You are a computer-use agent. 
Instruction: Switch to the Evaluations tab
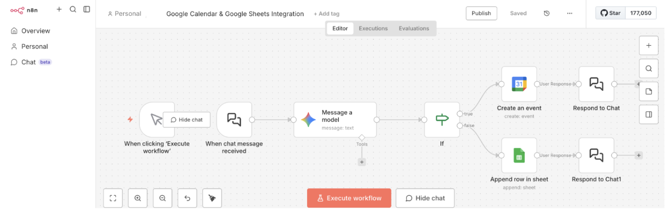414,28
